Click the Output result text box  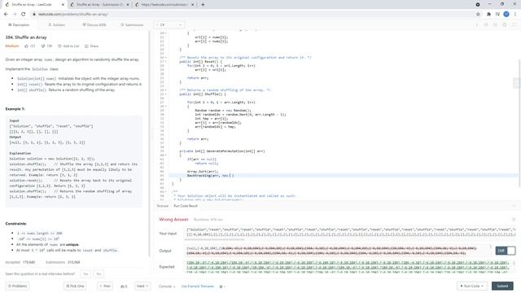click(x=338, y=251)
